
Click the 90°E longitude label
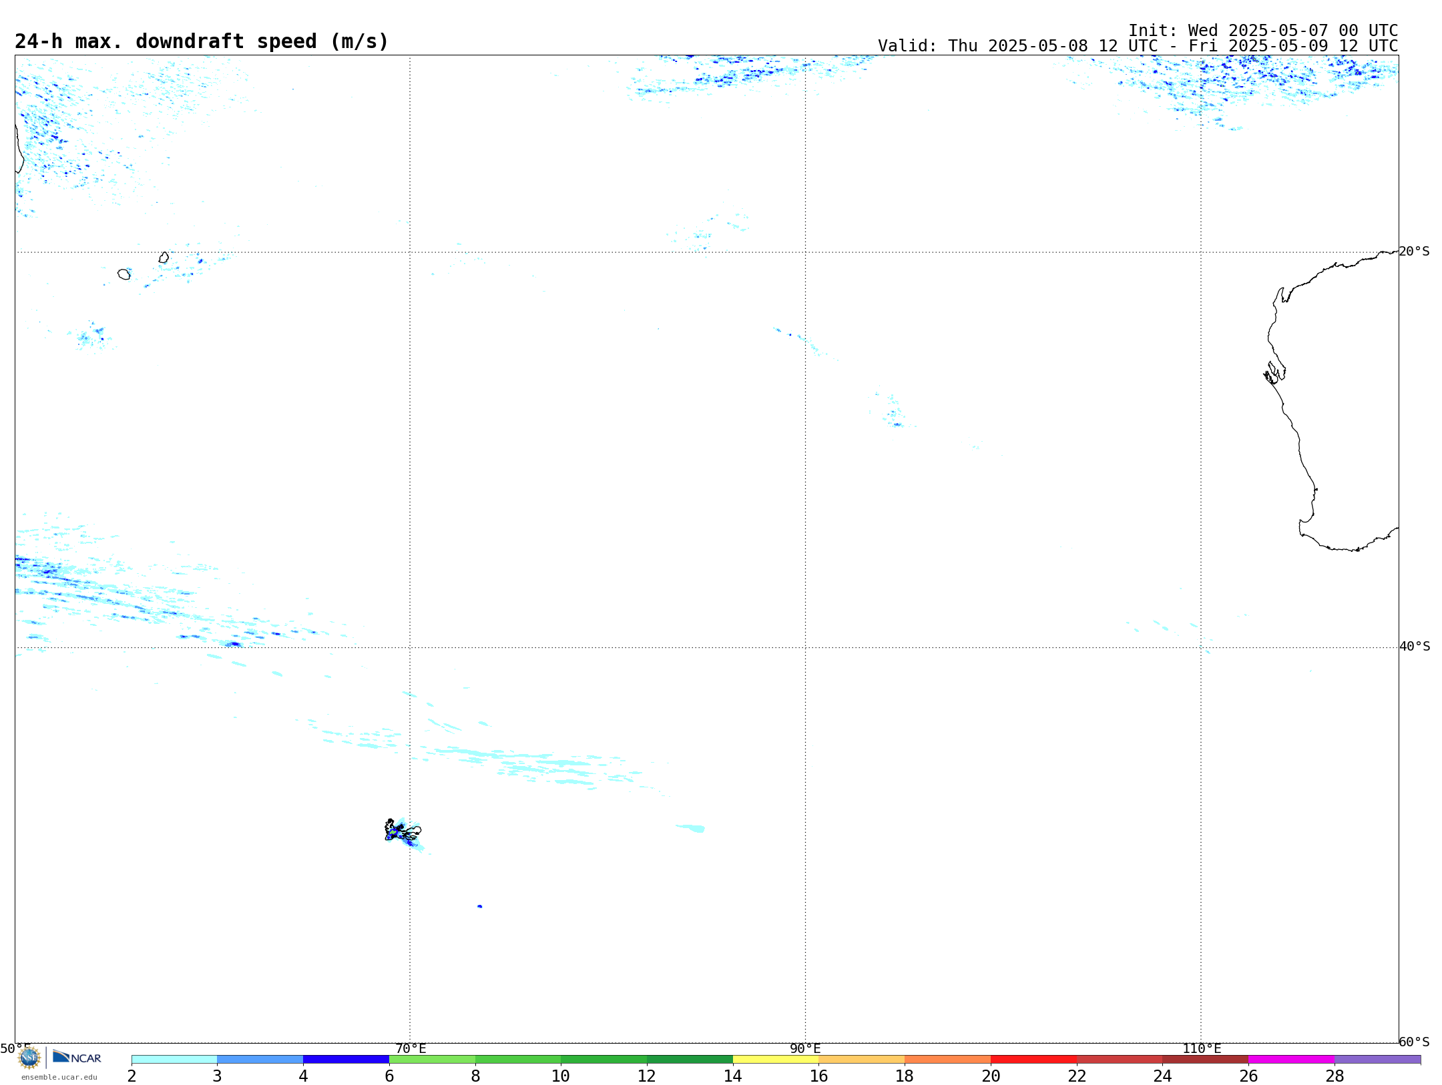806,1049
